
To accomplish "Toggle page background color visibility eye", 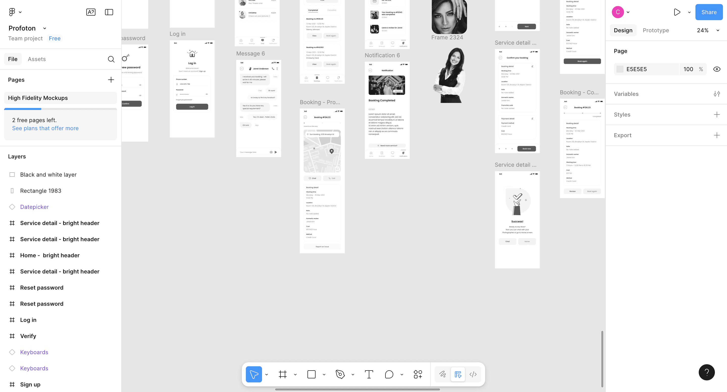I will pos(717,69).
